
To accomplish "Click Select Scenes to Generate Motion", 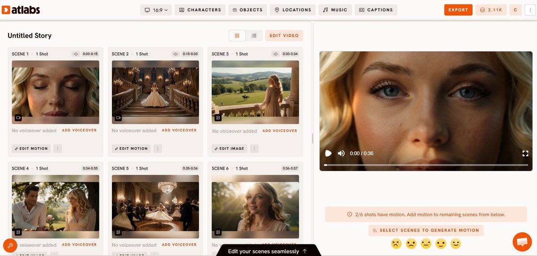I will tap(426, 230).
